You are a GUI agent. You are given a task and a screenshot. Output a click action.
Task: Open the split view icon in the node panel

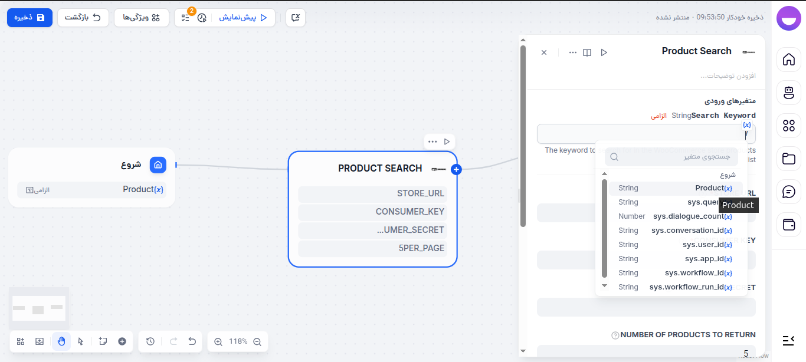pos(587,52)
